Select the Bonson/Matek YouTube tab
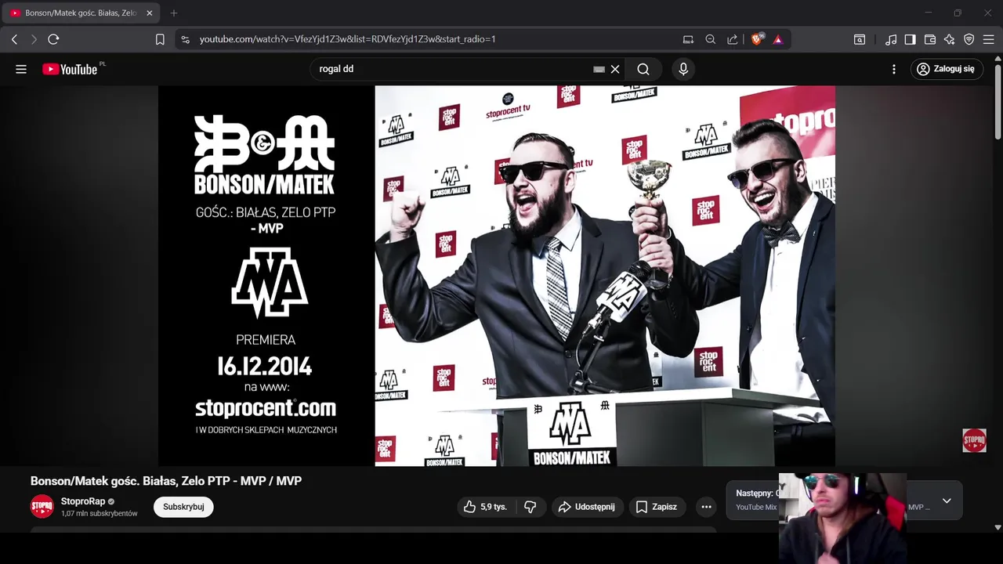The width and height of the screenshot is (1003, 564). click(81, 13)
